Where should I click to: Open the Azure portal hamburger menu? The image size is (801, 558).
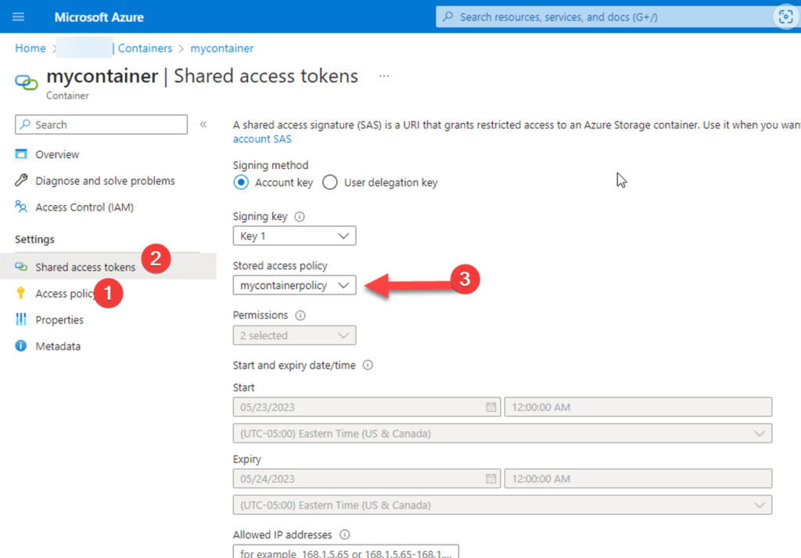[19, 17]
